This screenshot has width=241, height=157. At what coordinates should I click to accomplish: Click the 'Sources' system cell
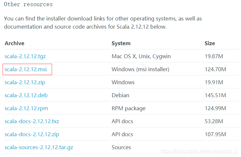tap(121, 147)
